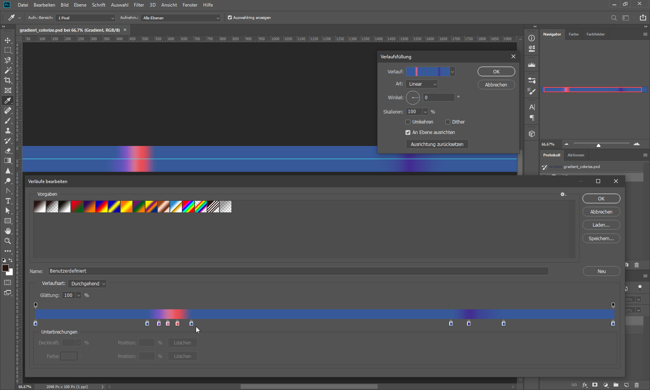This screenshot has width=650, height=390.
Task: Open the Art dropdown set to Linear
Action: click(x=422, y=84)
